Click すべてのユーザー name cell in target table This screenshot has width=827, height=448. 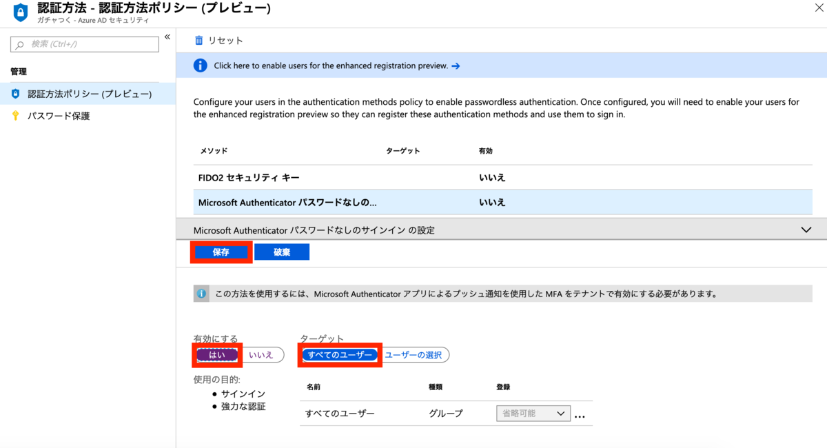tap(340, 414)
